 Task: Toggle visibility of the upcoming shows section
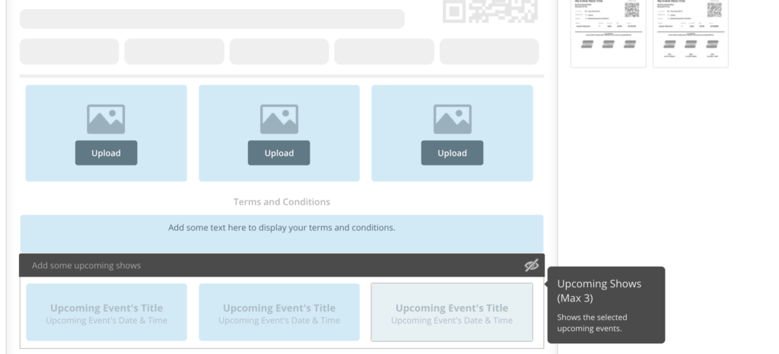[531, 265]
